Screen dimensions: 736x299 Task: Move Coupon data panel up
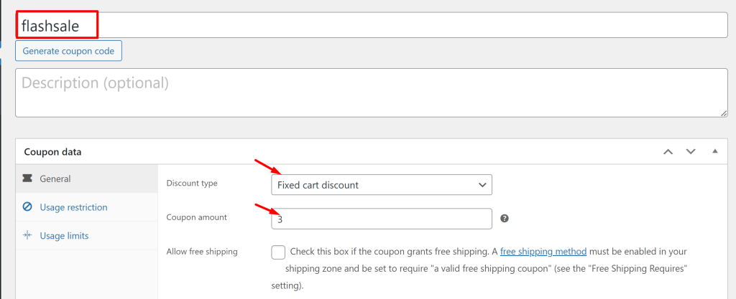[x=668, y=151]
